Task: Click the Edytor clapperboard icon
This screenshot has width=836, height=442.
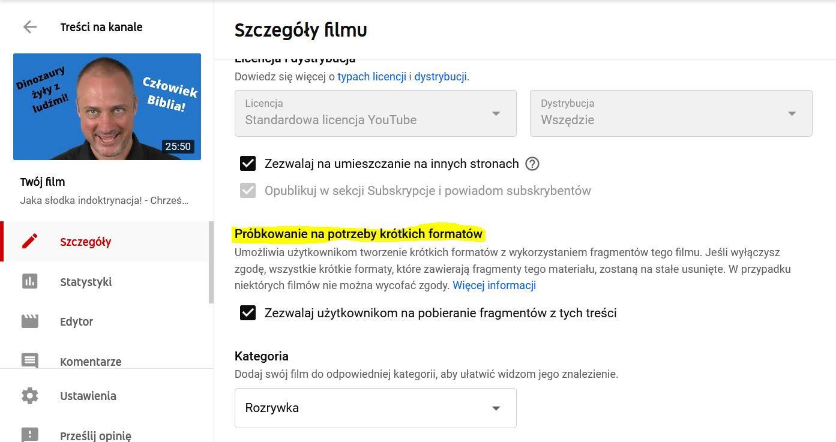Action: (x=29, y=321)
